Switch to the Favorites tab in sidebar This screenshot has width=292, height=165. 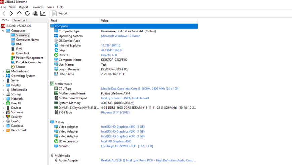click(x=19, y=20)
